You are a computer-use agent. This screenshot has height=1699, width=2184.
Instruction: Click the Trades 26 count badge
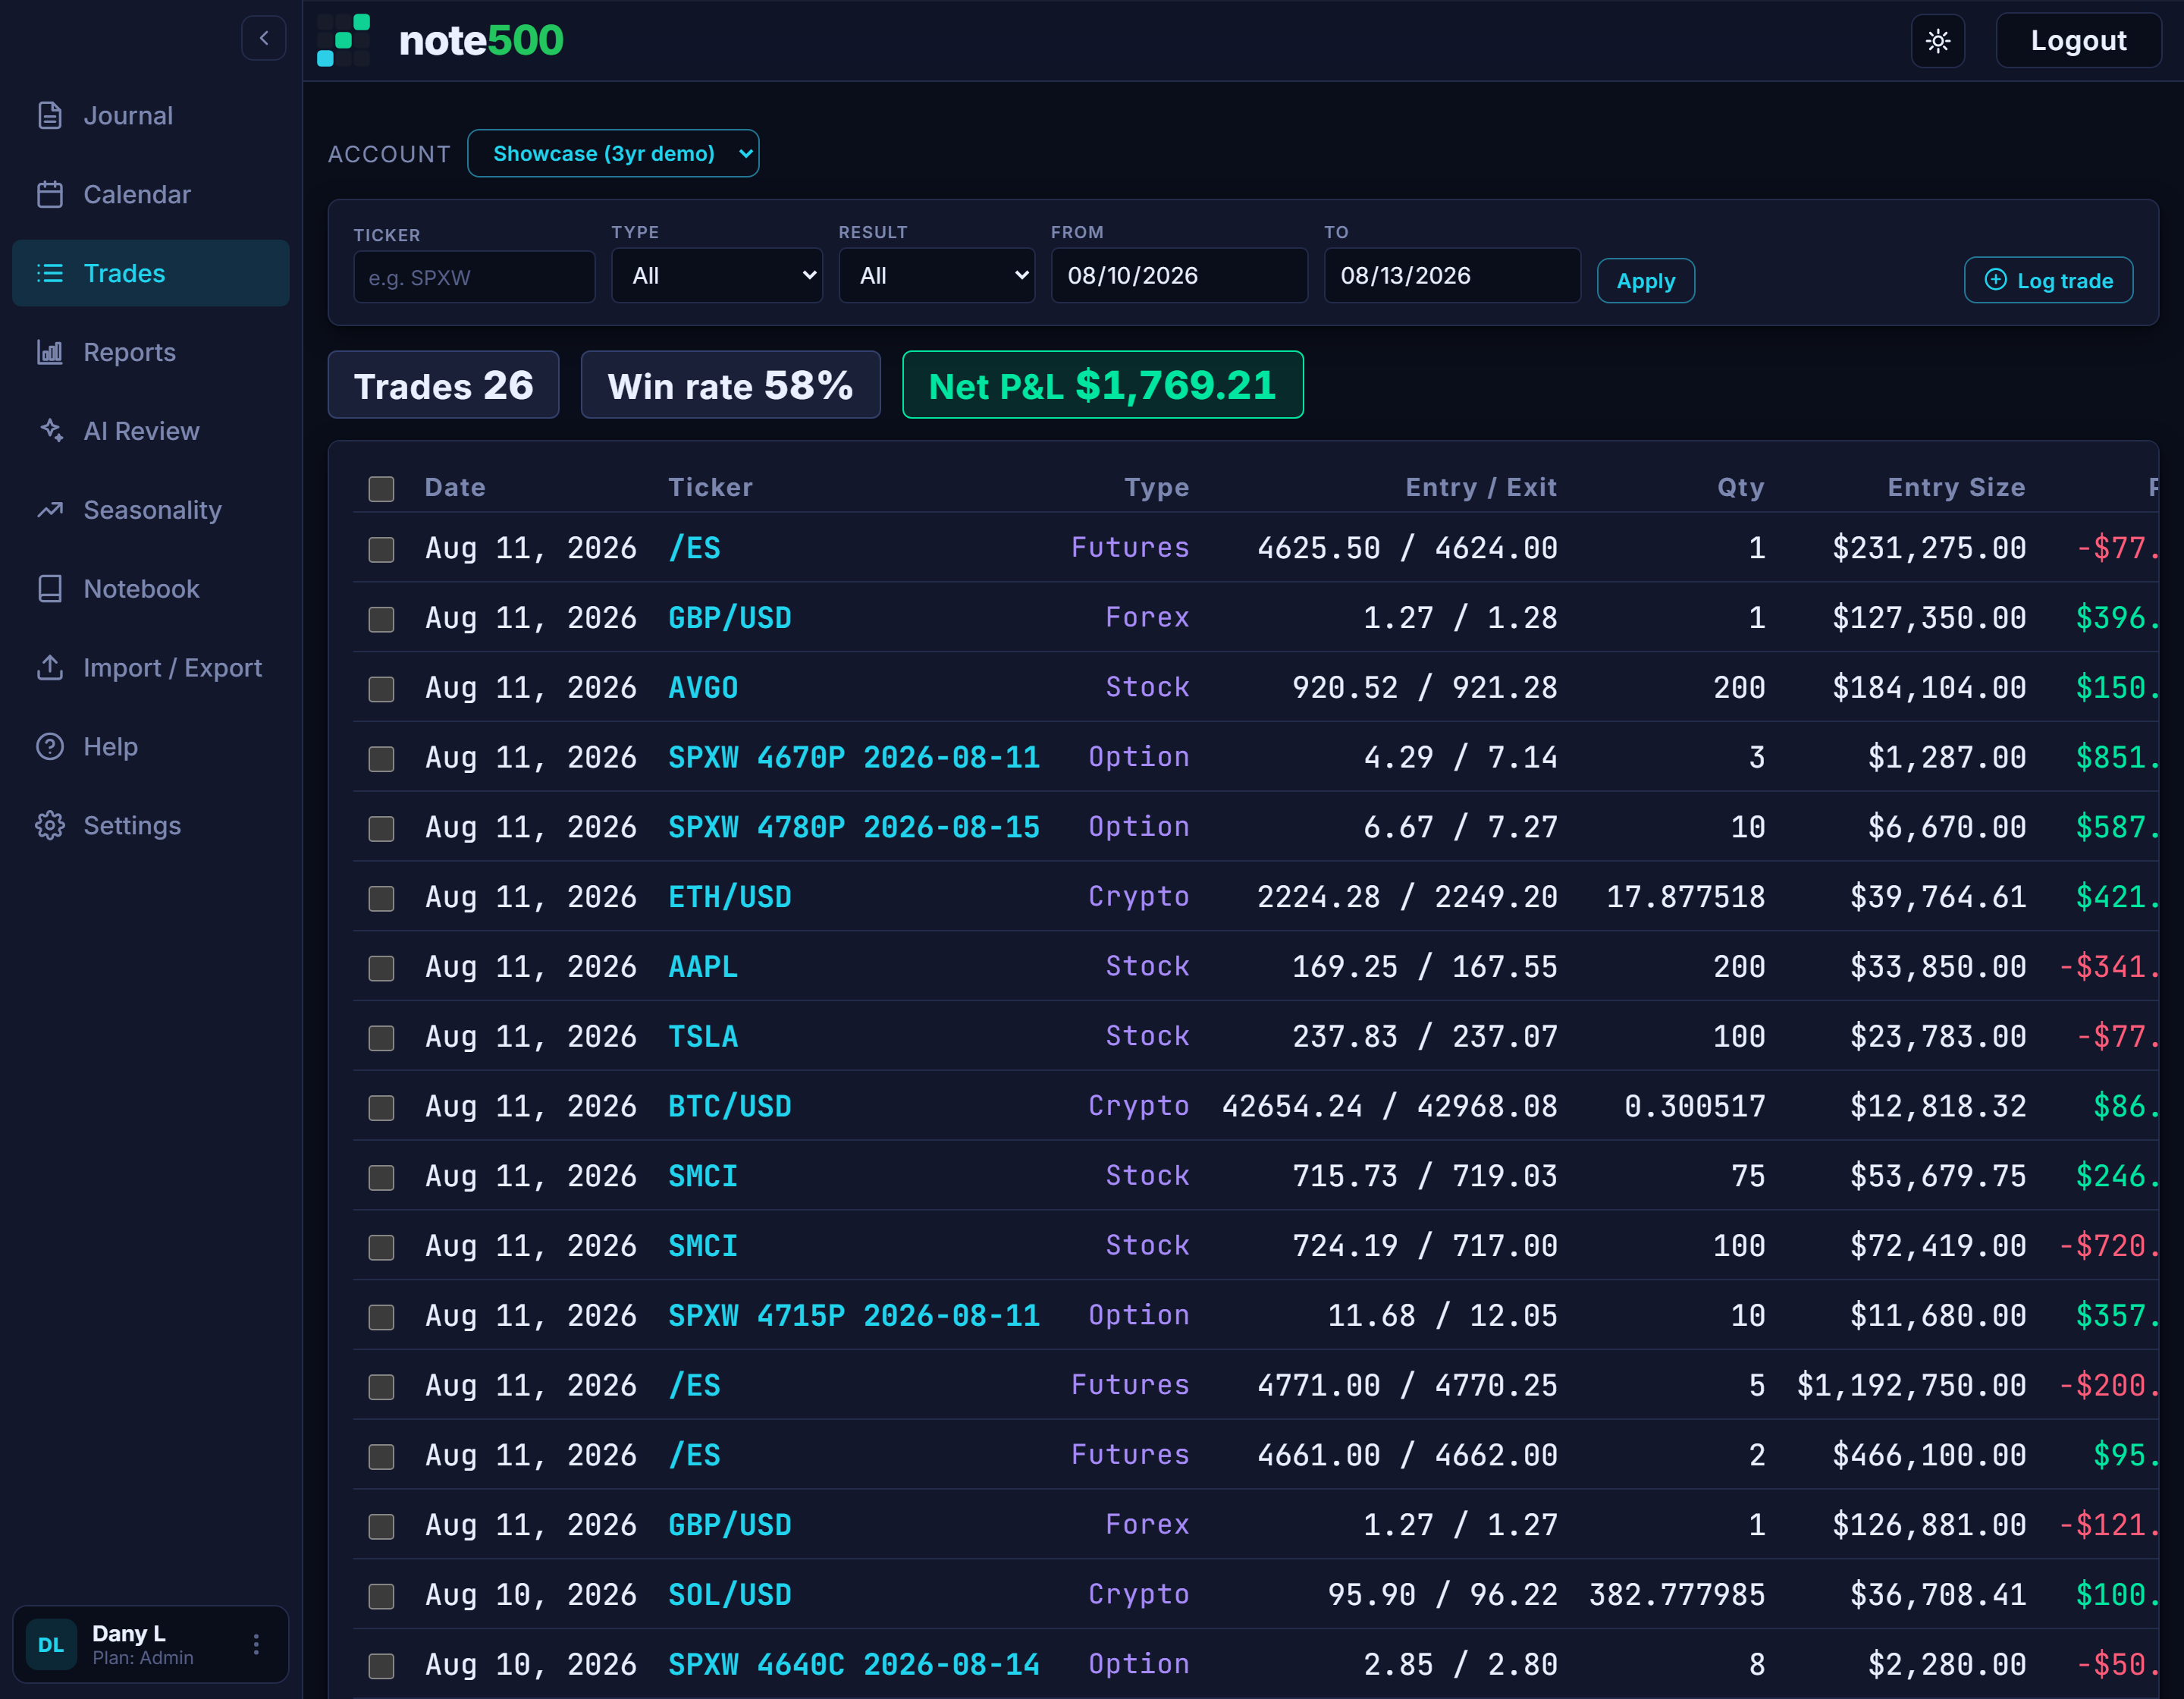click(443, 385)
